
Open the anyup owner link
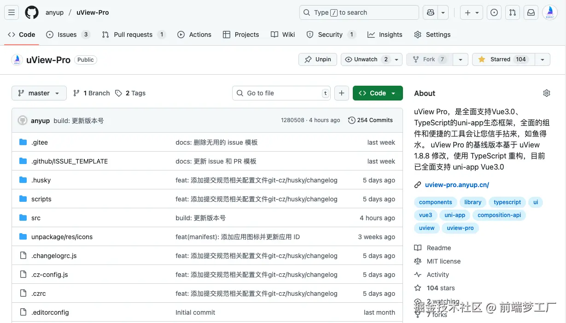tap(54, 12)
